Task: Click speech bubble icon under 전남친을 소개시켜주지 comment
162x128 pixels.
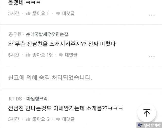Action: pos(61,55)
